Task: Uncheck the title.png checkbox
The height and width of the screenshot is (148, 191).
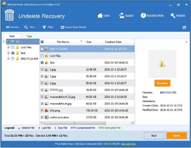Action: click(x=42, y=110)
